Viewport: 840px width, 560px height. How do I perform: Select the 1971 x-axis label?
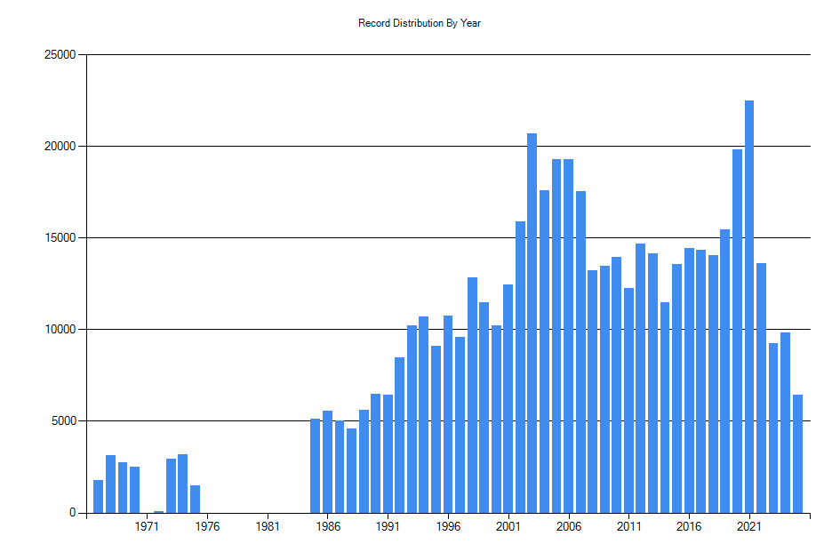[147, 526]
